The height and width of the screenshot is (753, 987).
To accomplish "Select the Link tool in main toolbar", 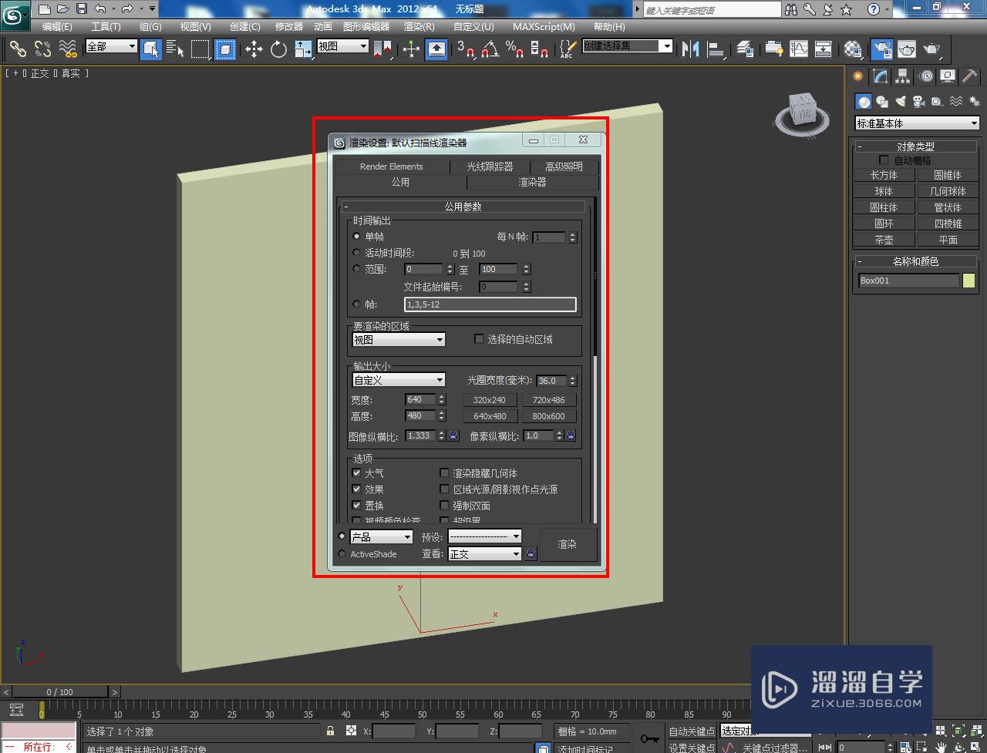I will pos(17,49).
